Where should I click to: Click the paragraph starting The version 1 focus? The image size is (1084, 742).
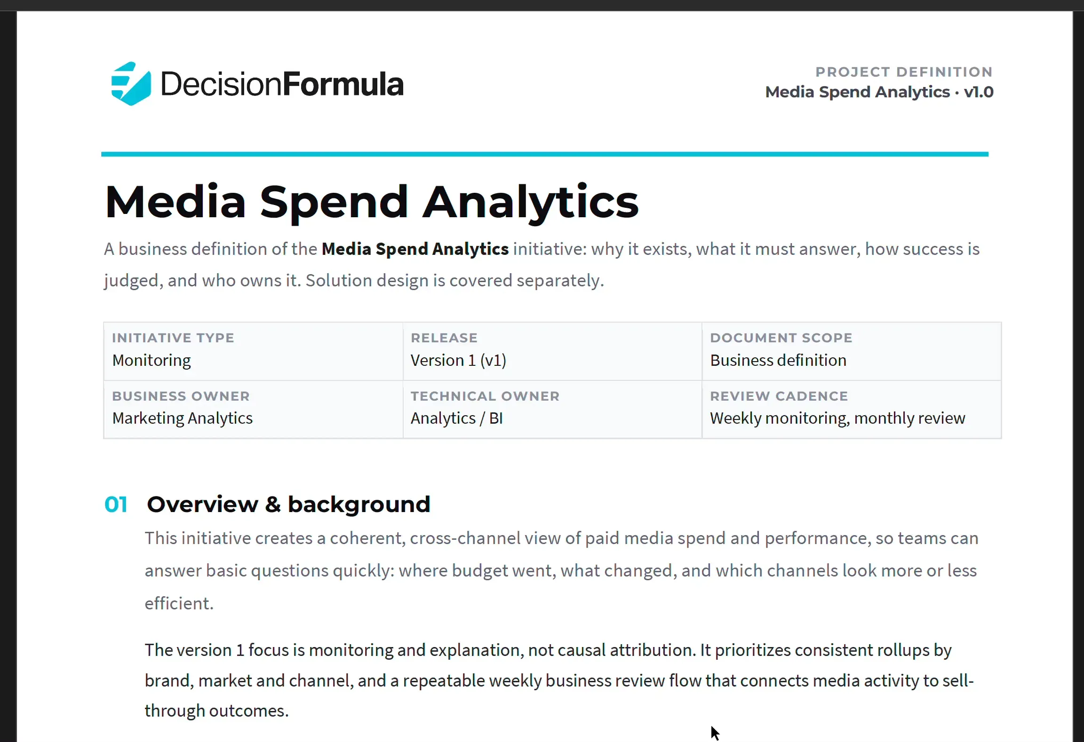[559, 680]
